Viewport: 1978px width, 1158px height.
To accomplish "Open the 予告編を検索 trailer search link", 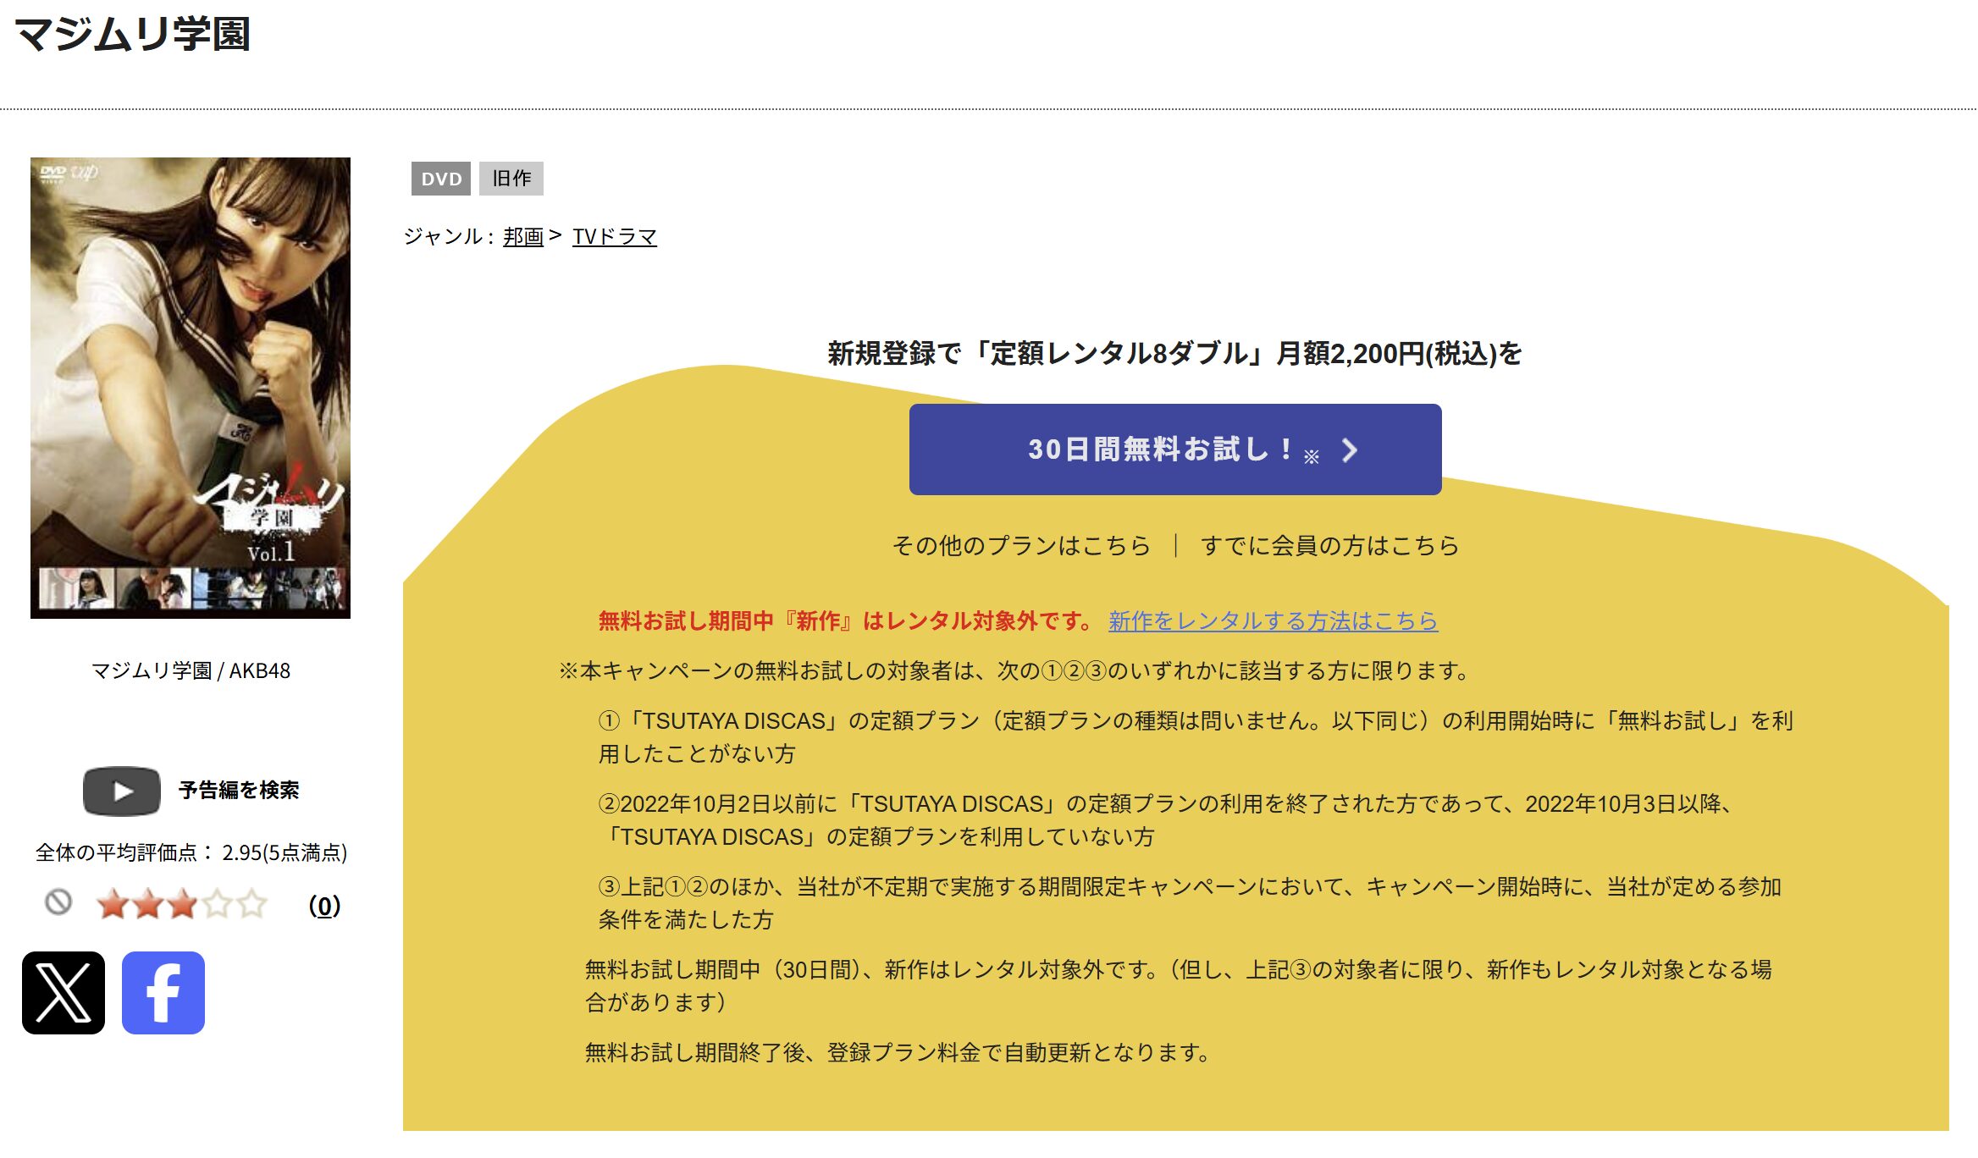I will 239,791.
